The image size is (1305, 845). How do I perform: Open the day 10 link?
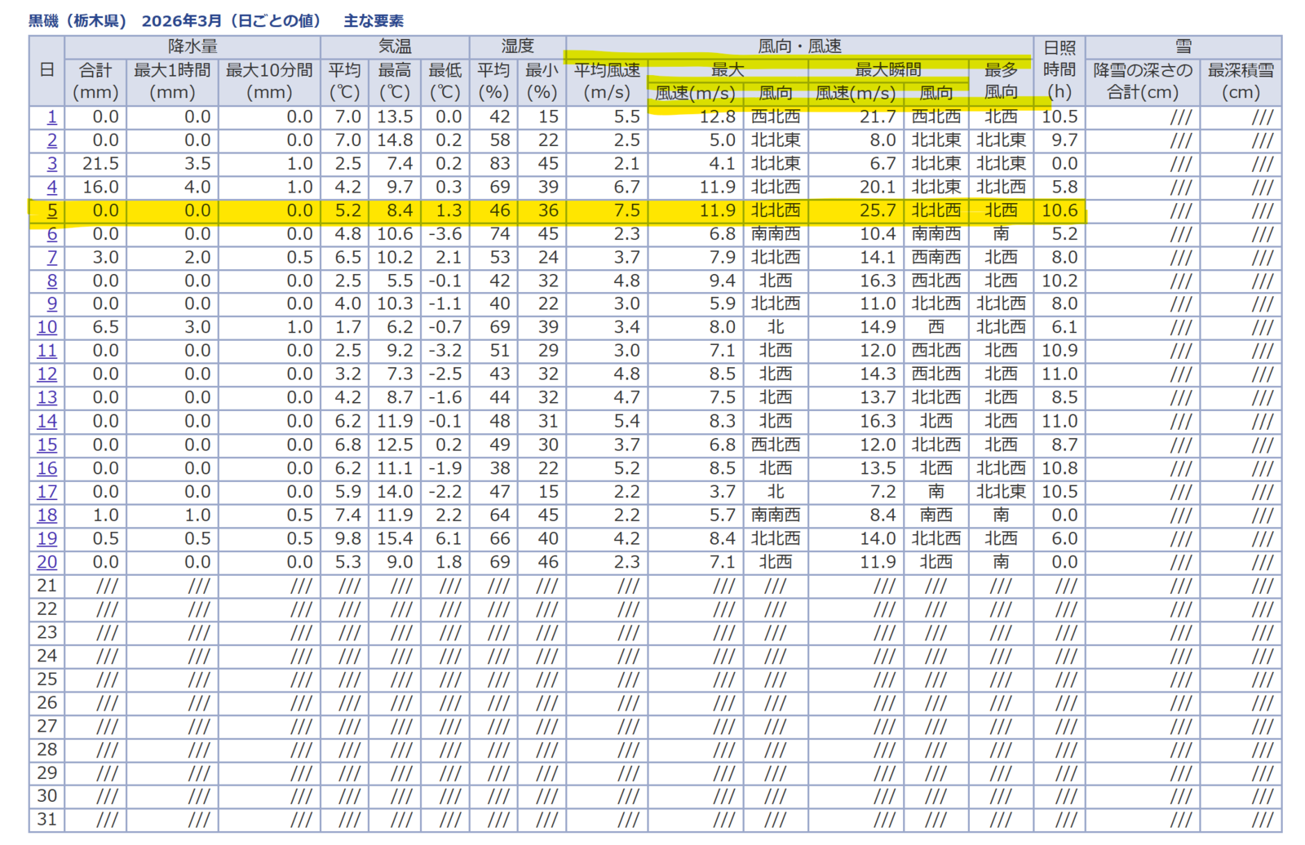click(47, 328)
